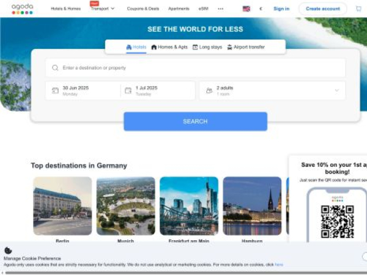Switch to Long stays tab
This screenshot has height=275, width=367.
pos(207,47)
